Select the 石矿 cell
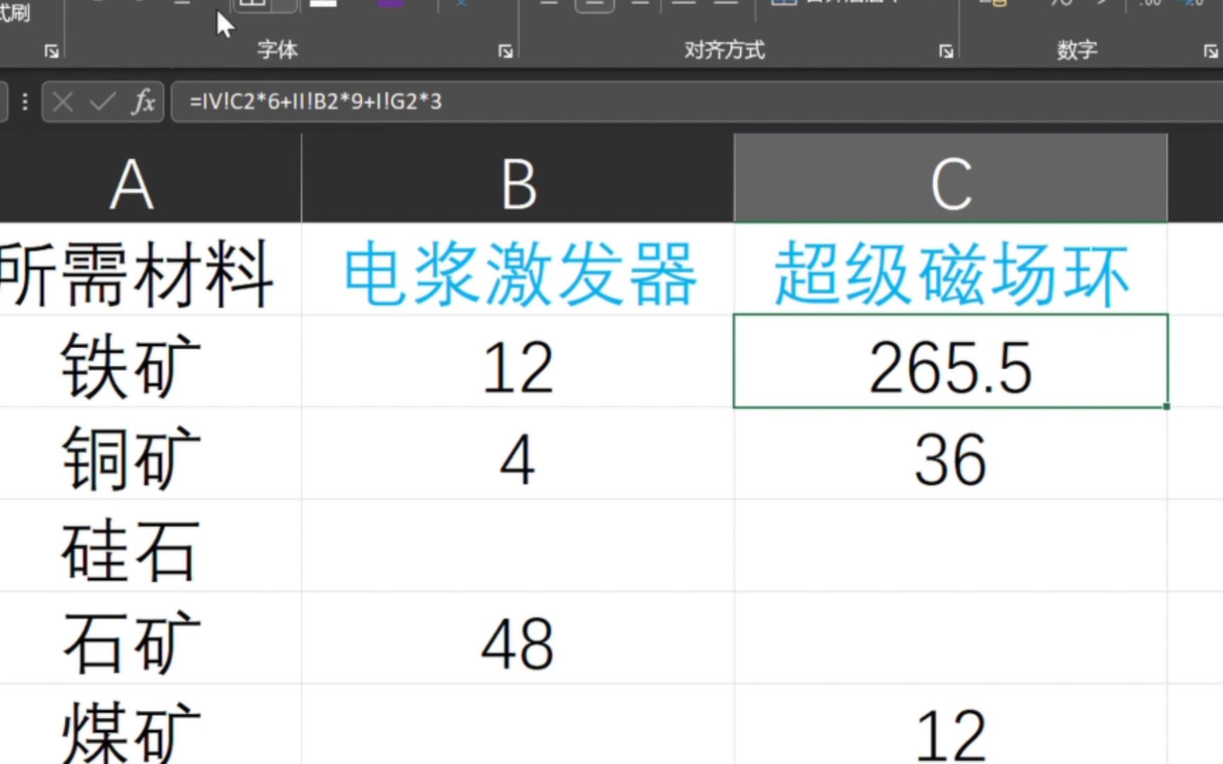This screenshot has height=764, width=1223. click(x=150, y=637)
